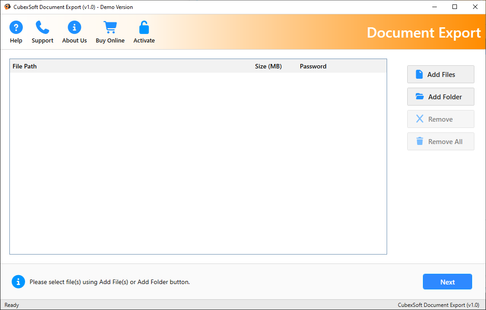Open Help using the question mark icon
The height and width of the screenshot is (310, 486).
[16, 27]
